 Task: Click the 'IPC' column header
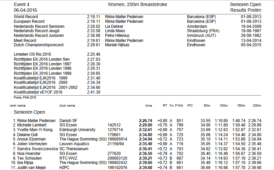coord(190,106)
